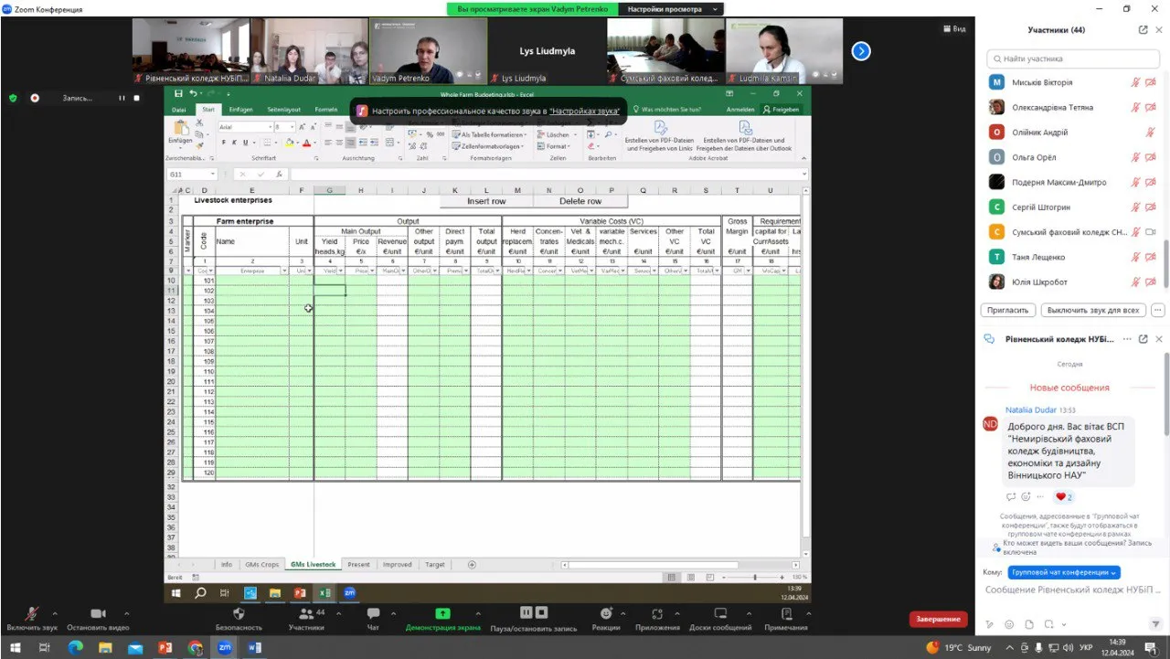Toggle camera with Остановить видео

98,614
